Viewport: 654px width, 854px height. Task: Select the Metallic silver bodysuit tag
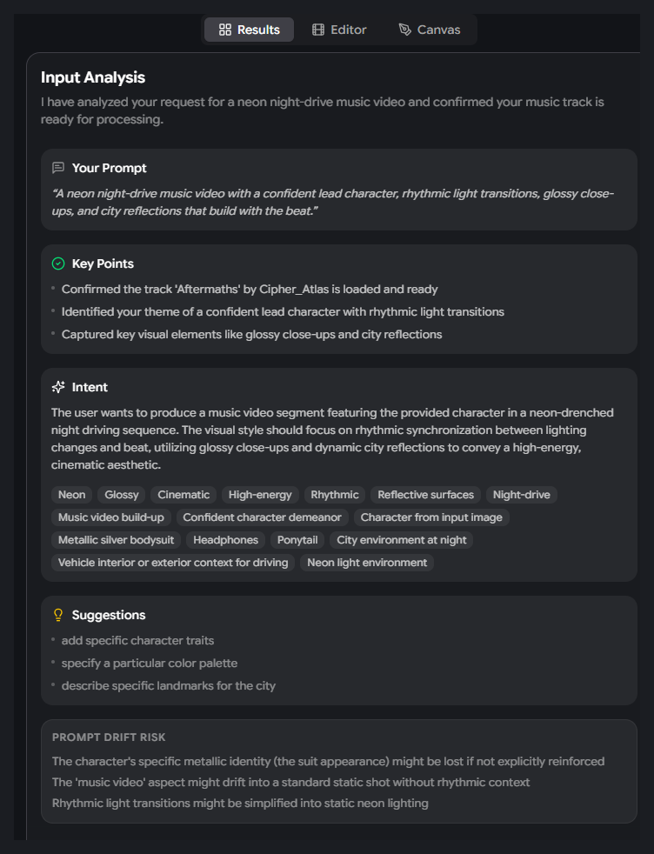click(x=117, y=540)
